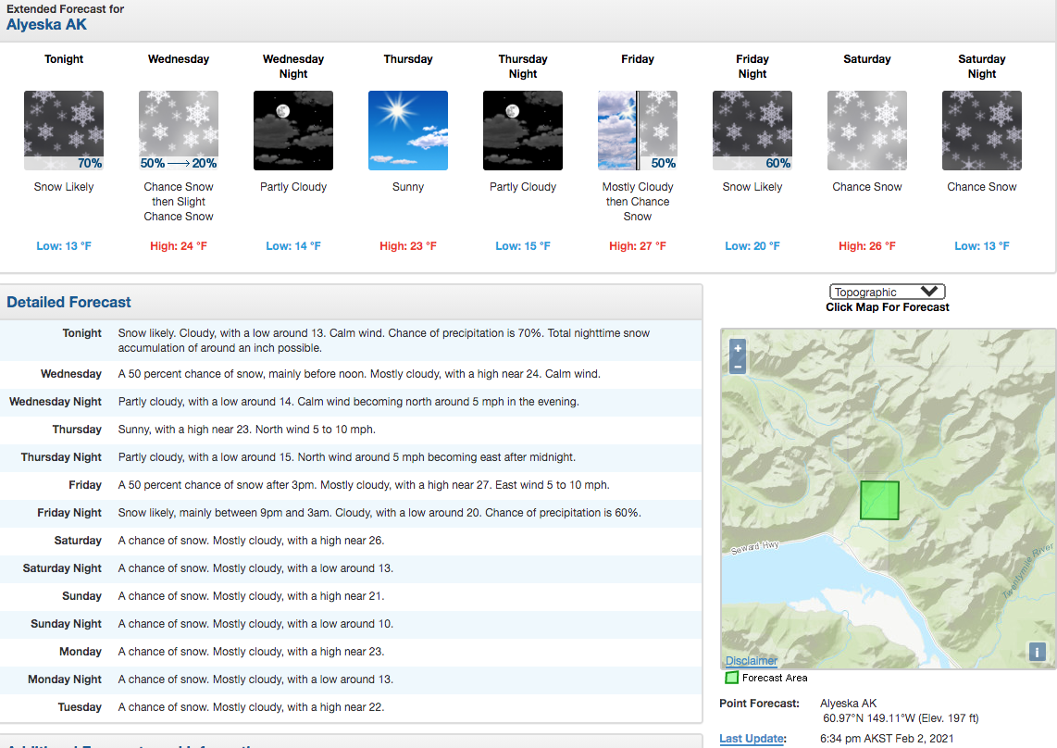The image size is (1057, 748).
Task: Click Saturday Night chance snow icon
Action: 981,131
